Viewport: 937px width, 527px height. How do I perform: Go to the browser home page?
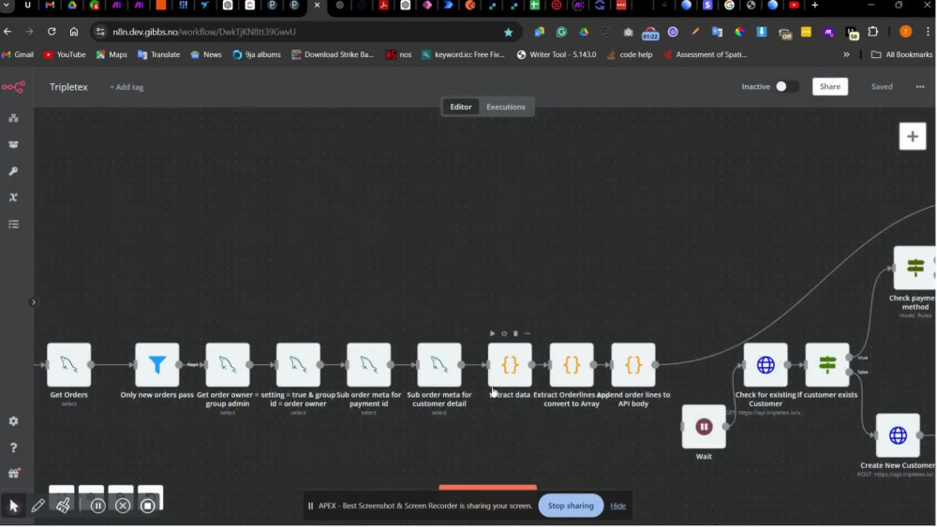tap(73, 32)
